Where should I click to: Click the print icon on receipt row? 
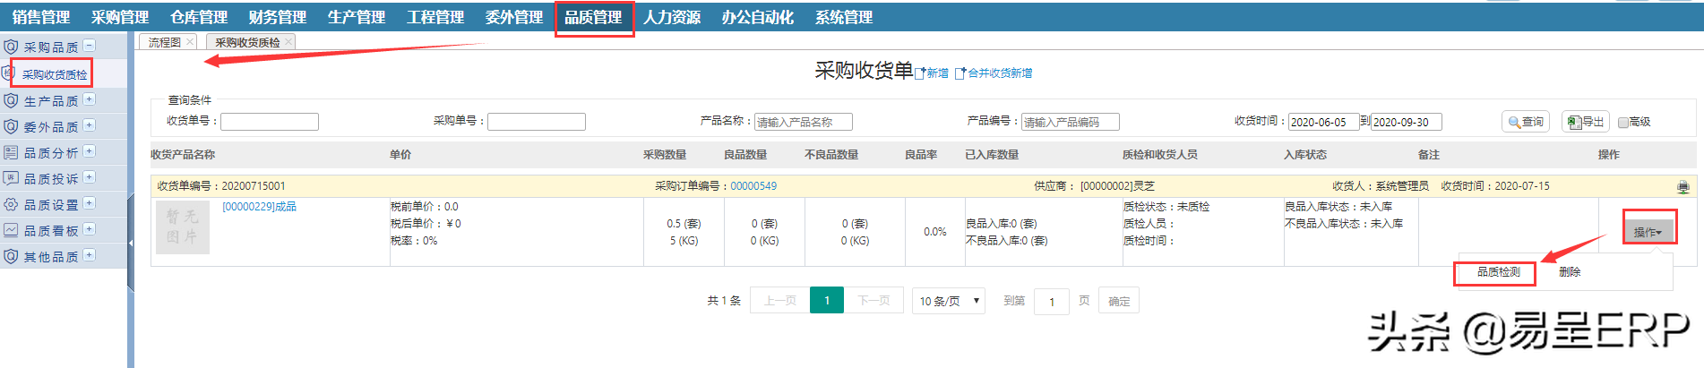[x=1682, y=187]
